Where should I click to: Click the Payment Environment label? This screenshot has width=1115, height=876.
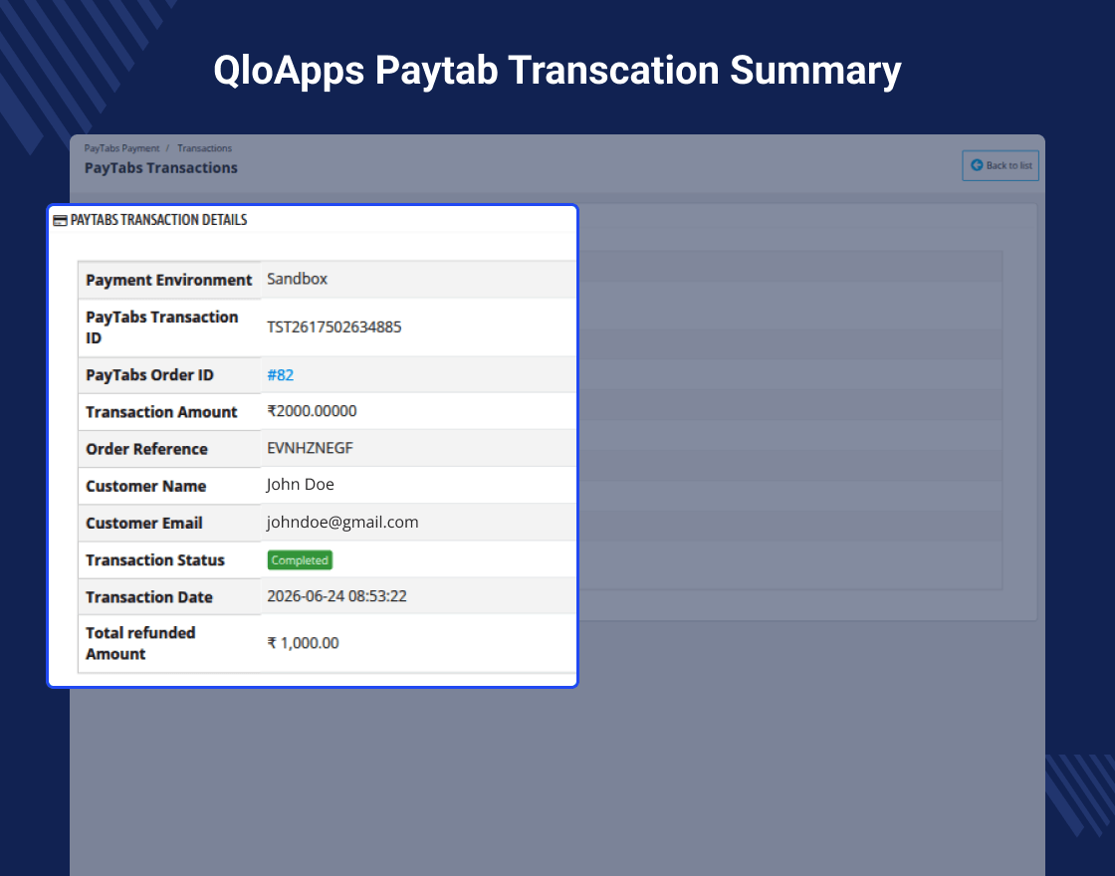click(169, 280)
